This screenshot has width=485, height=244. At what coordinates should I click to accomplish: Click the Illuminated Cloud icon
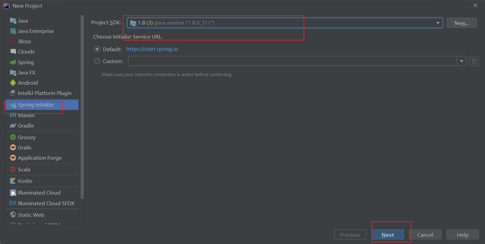click(13, 193)
